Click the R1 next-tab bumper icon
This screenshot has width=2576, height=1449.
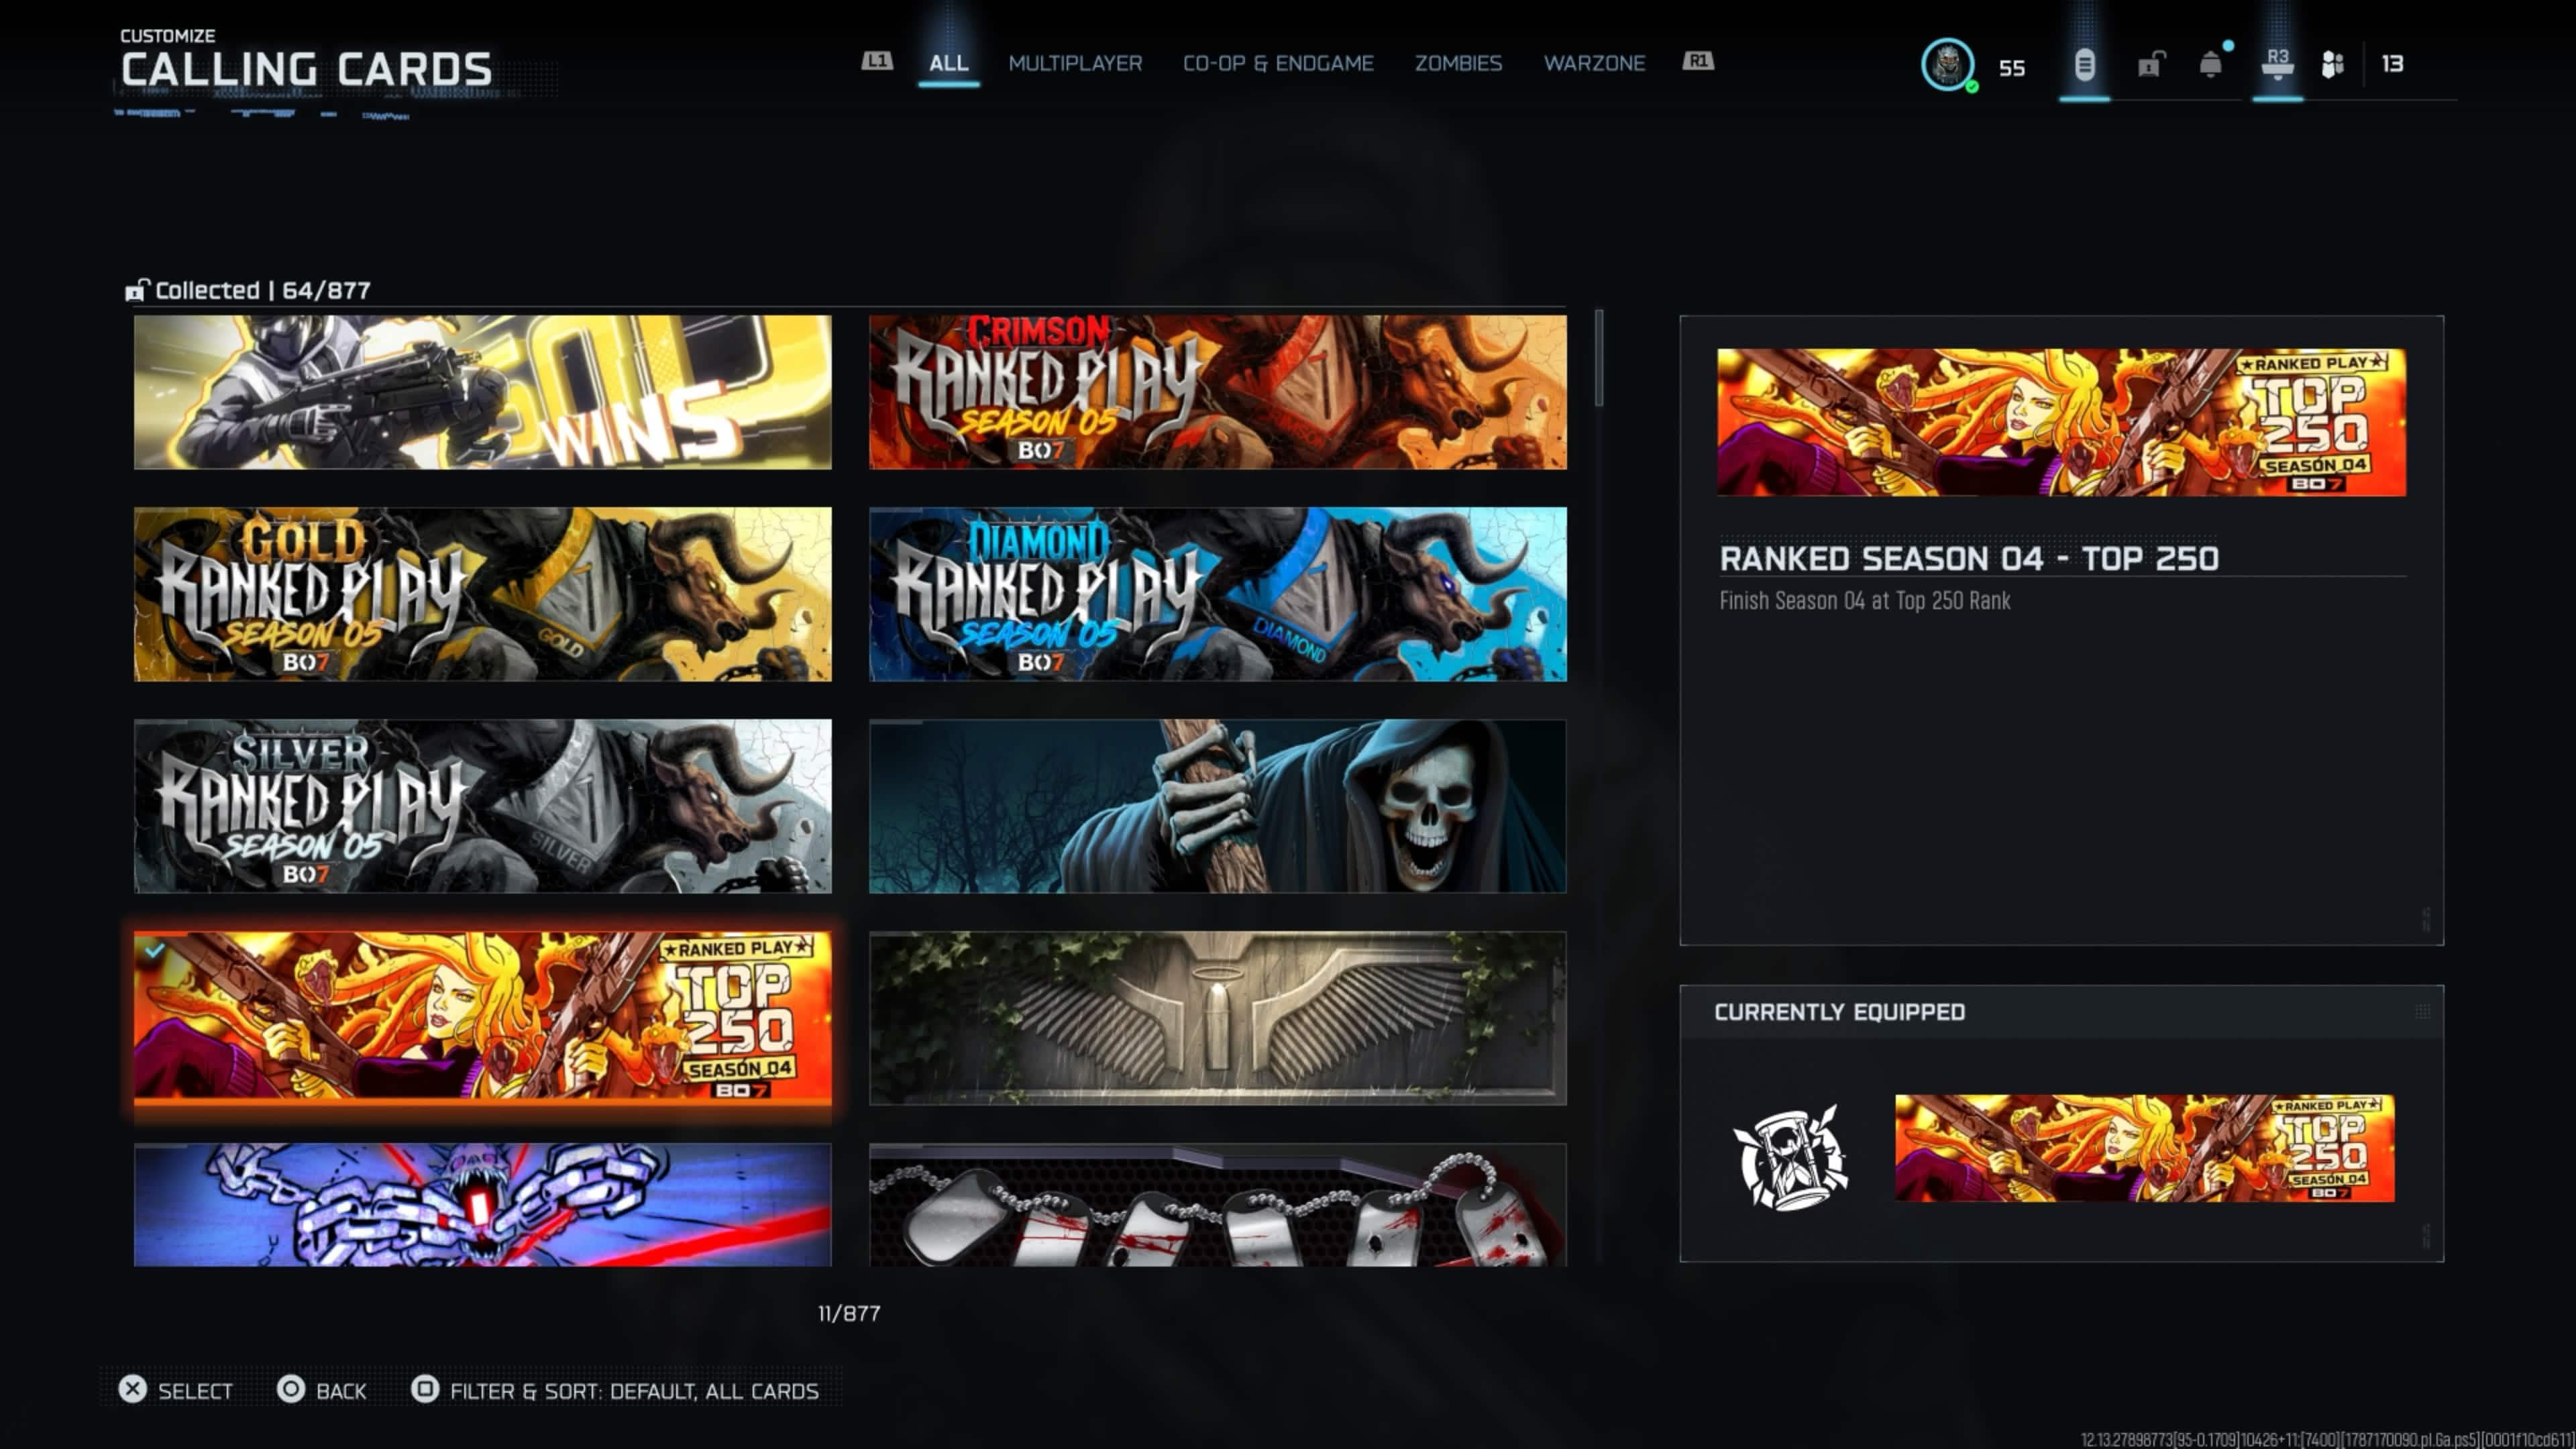click(x=1698, y=61)
